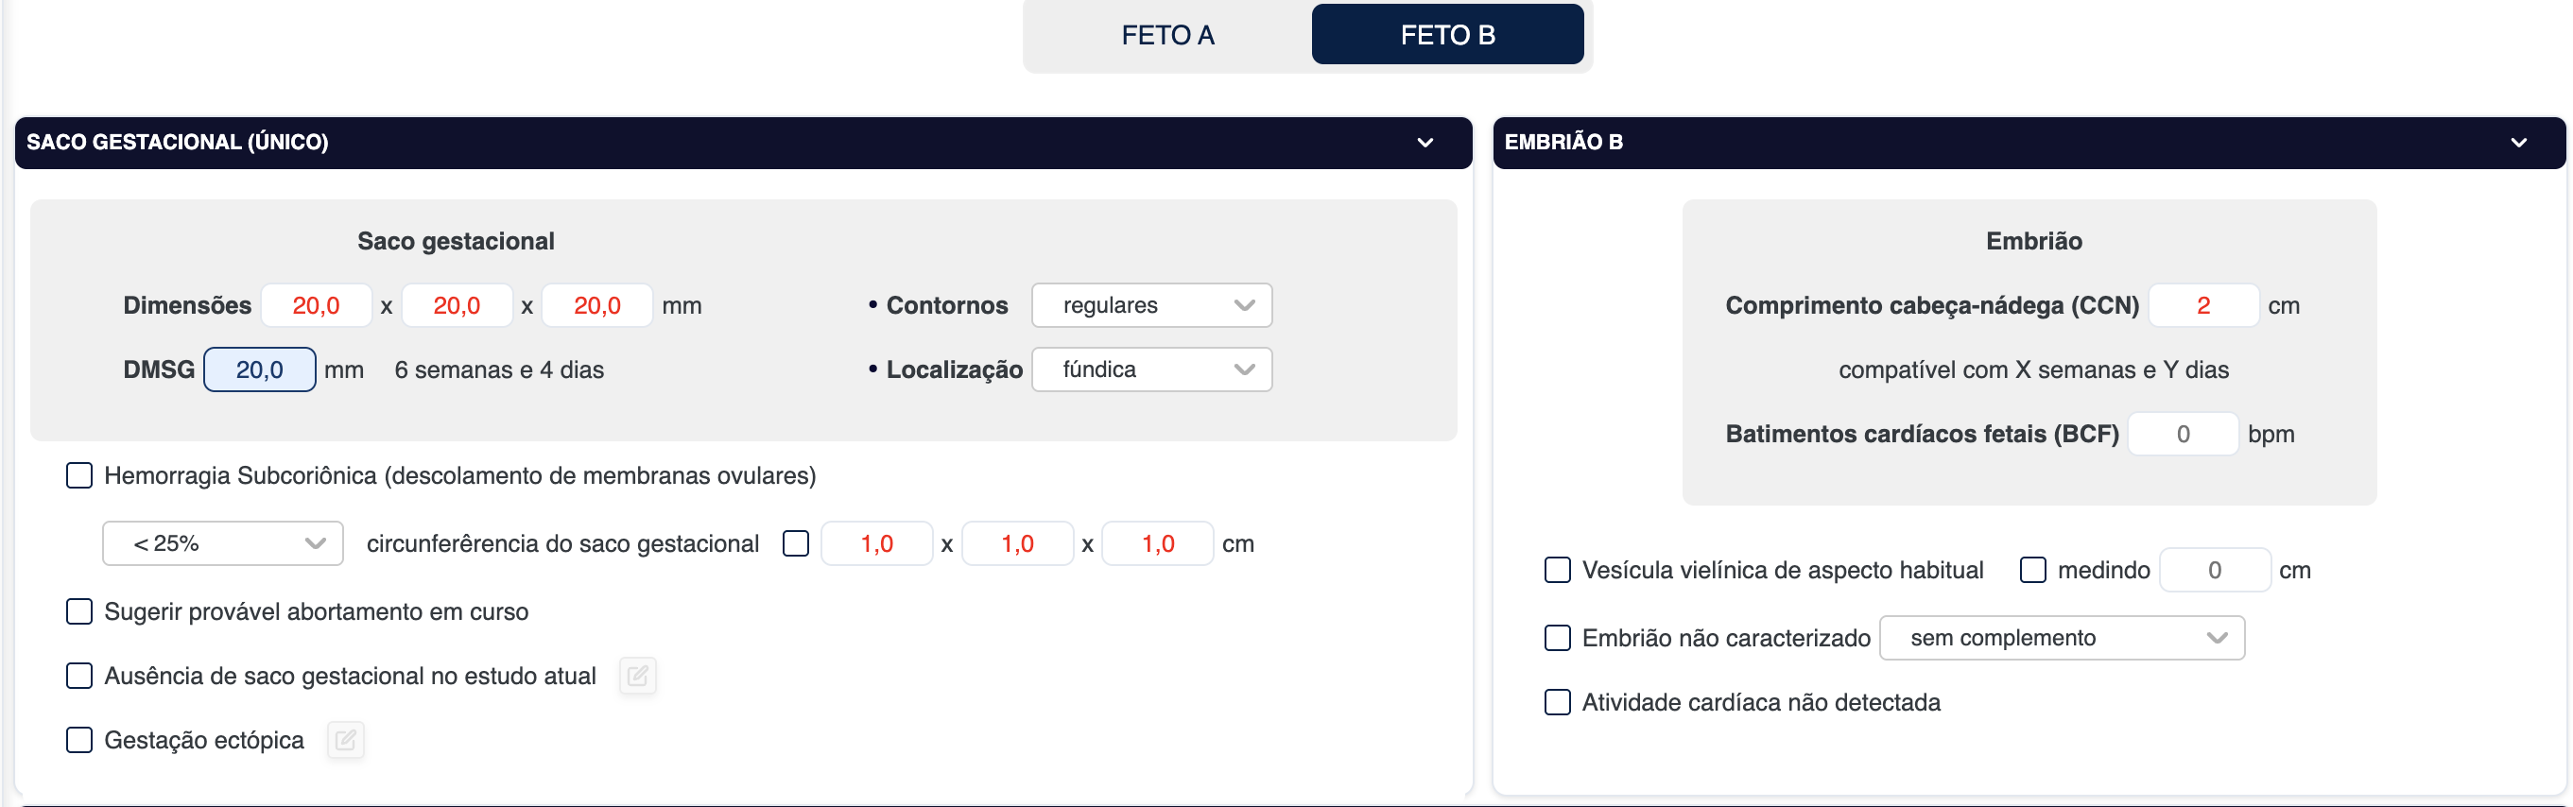The width and height of the screenshot is (2573, 807).
Task: Enable Hemorragia Subcoriônica checkbox
Action: 78,475
